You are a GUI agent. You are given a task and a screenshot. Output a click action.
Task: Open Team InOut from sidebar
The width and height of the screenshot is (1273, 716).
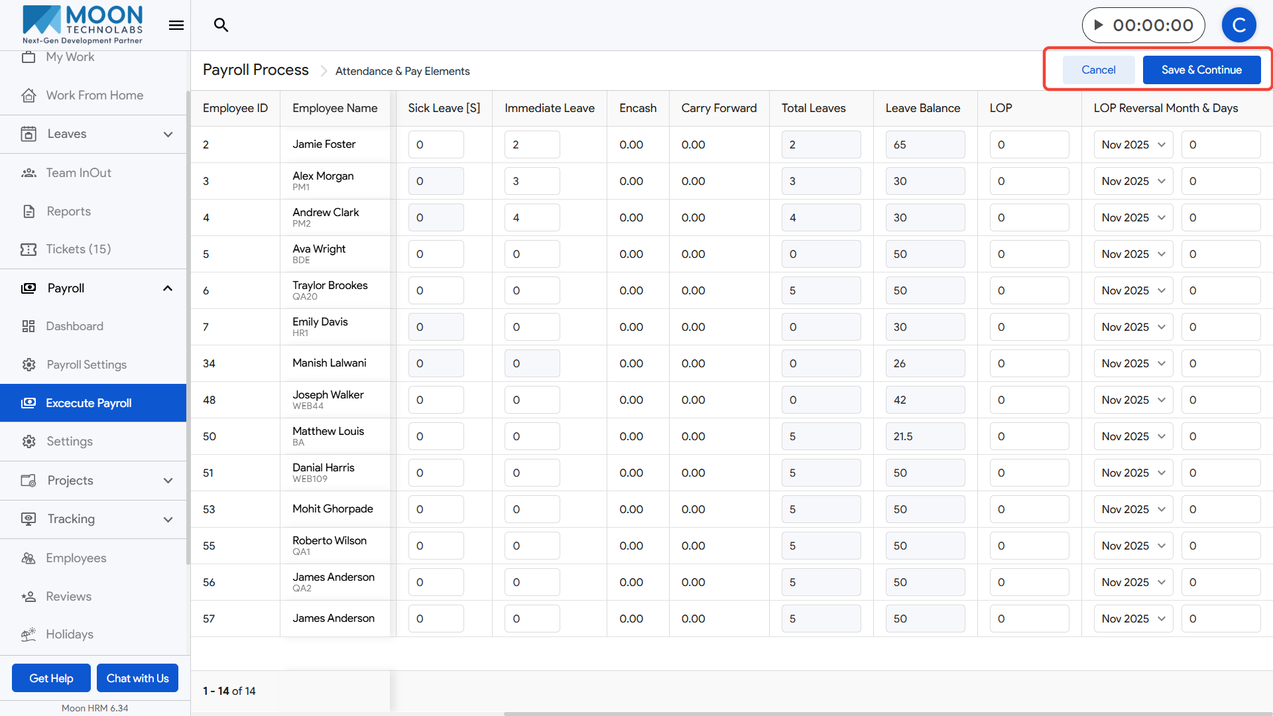(x=78, y=173)
